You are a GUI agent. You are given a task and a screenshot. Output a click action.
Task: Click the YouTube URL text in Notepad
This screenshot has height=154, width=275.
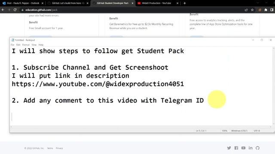[x=98, y=84]
